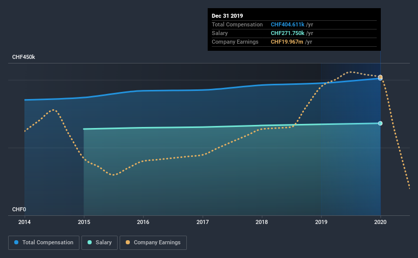Click the 2018 x-axis label
The width and height of the screenshot is (418, 258).
pos(262,222)
